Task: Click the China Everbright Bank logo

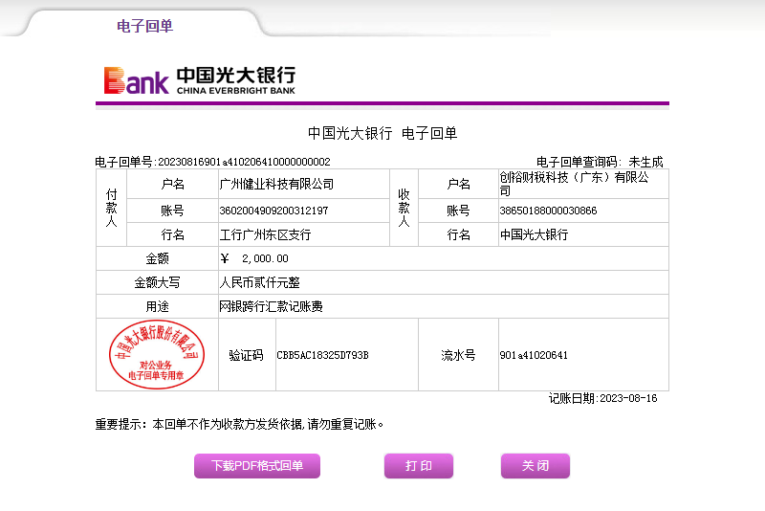Action: click(x=200, y=80)
